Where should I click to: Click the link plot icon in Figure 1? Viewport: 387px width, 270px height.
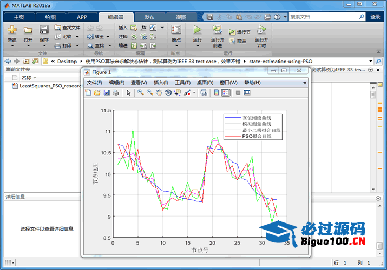[x=204, y=92]
